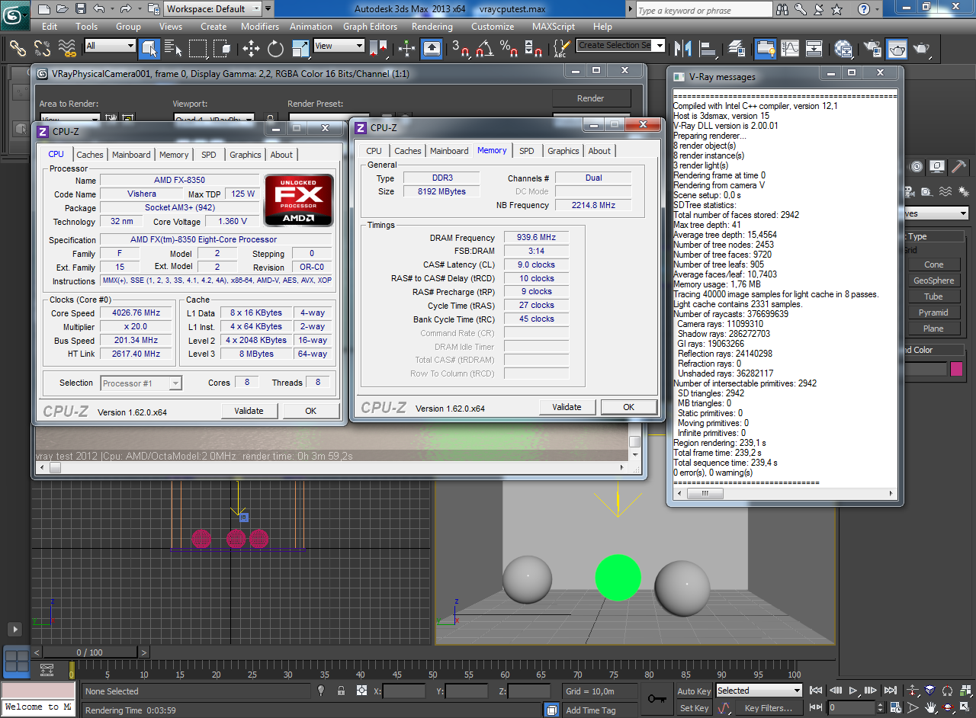Open the selection filter All dropdown
The height and width of the screenshot is (718, 976).
110,46
